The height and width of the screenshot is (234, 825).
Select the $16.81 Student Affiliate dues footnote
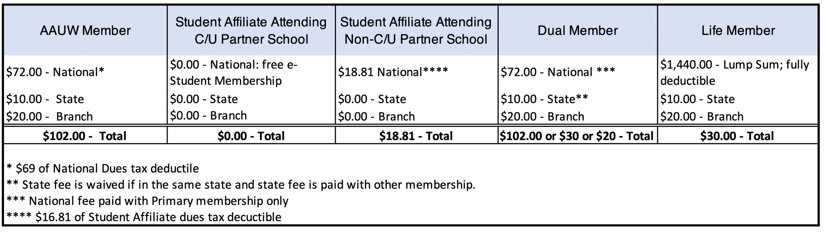click(144, 217)
